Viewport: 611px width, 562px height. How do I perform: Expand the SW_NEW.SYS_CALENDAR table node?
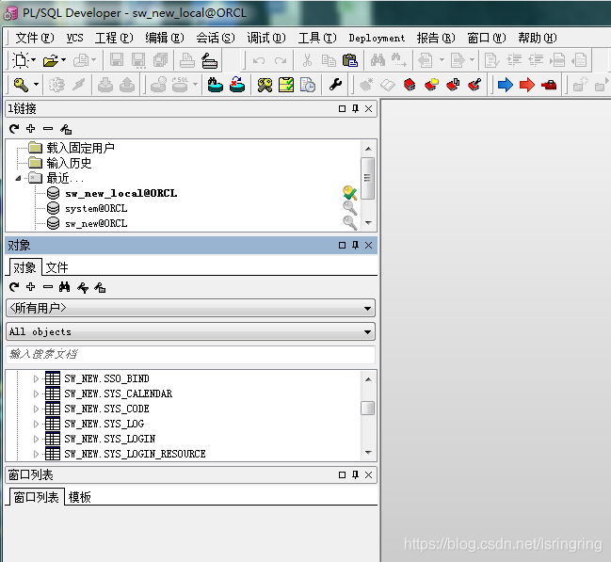coord(36,393)
